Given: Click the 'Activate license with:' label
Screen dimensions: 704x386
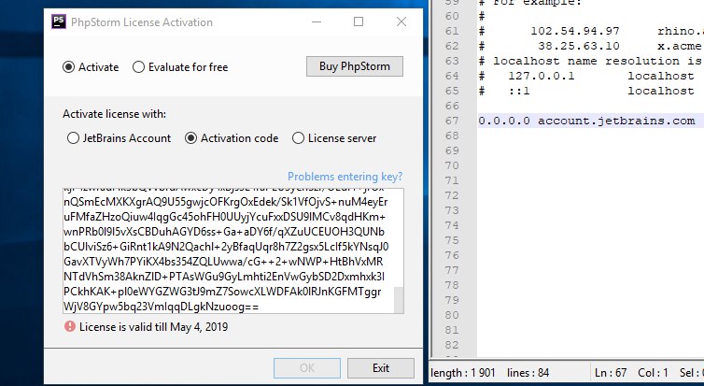Looking at the screenshot, I should tap(114, 114).
